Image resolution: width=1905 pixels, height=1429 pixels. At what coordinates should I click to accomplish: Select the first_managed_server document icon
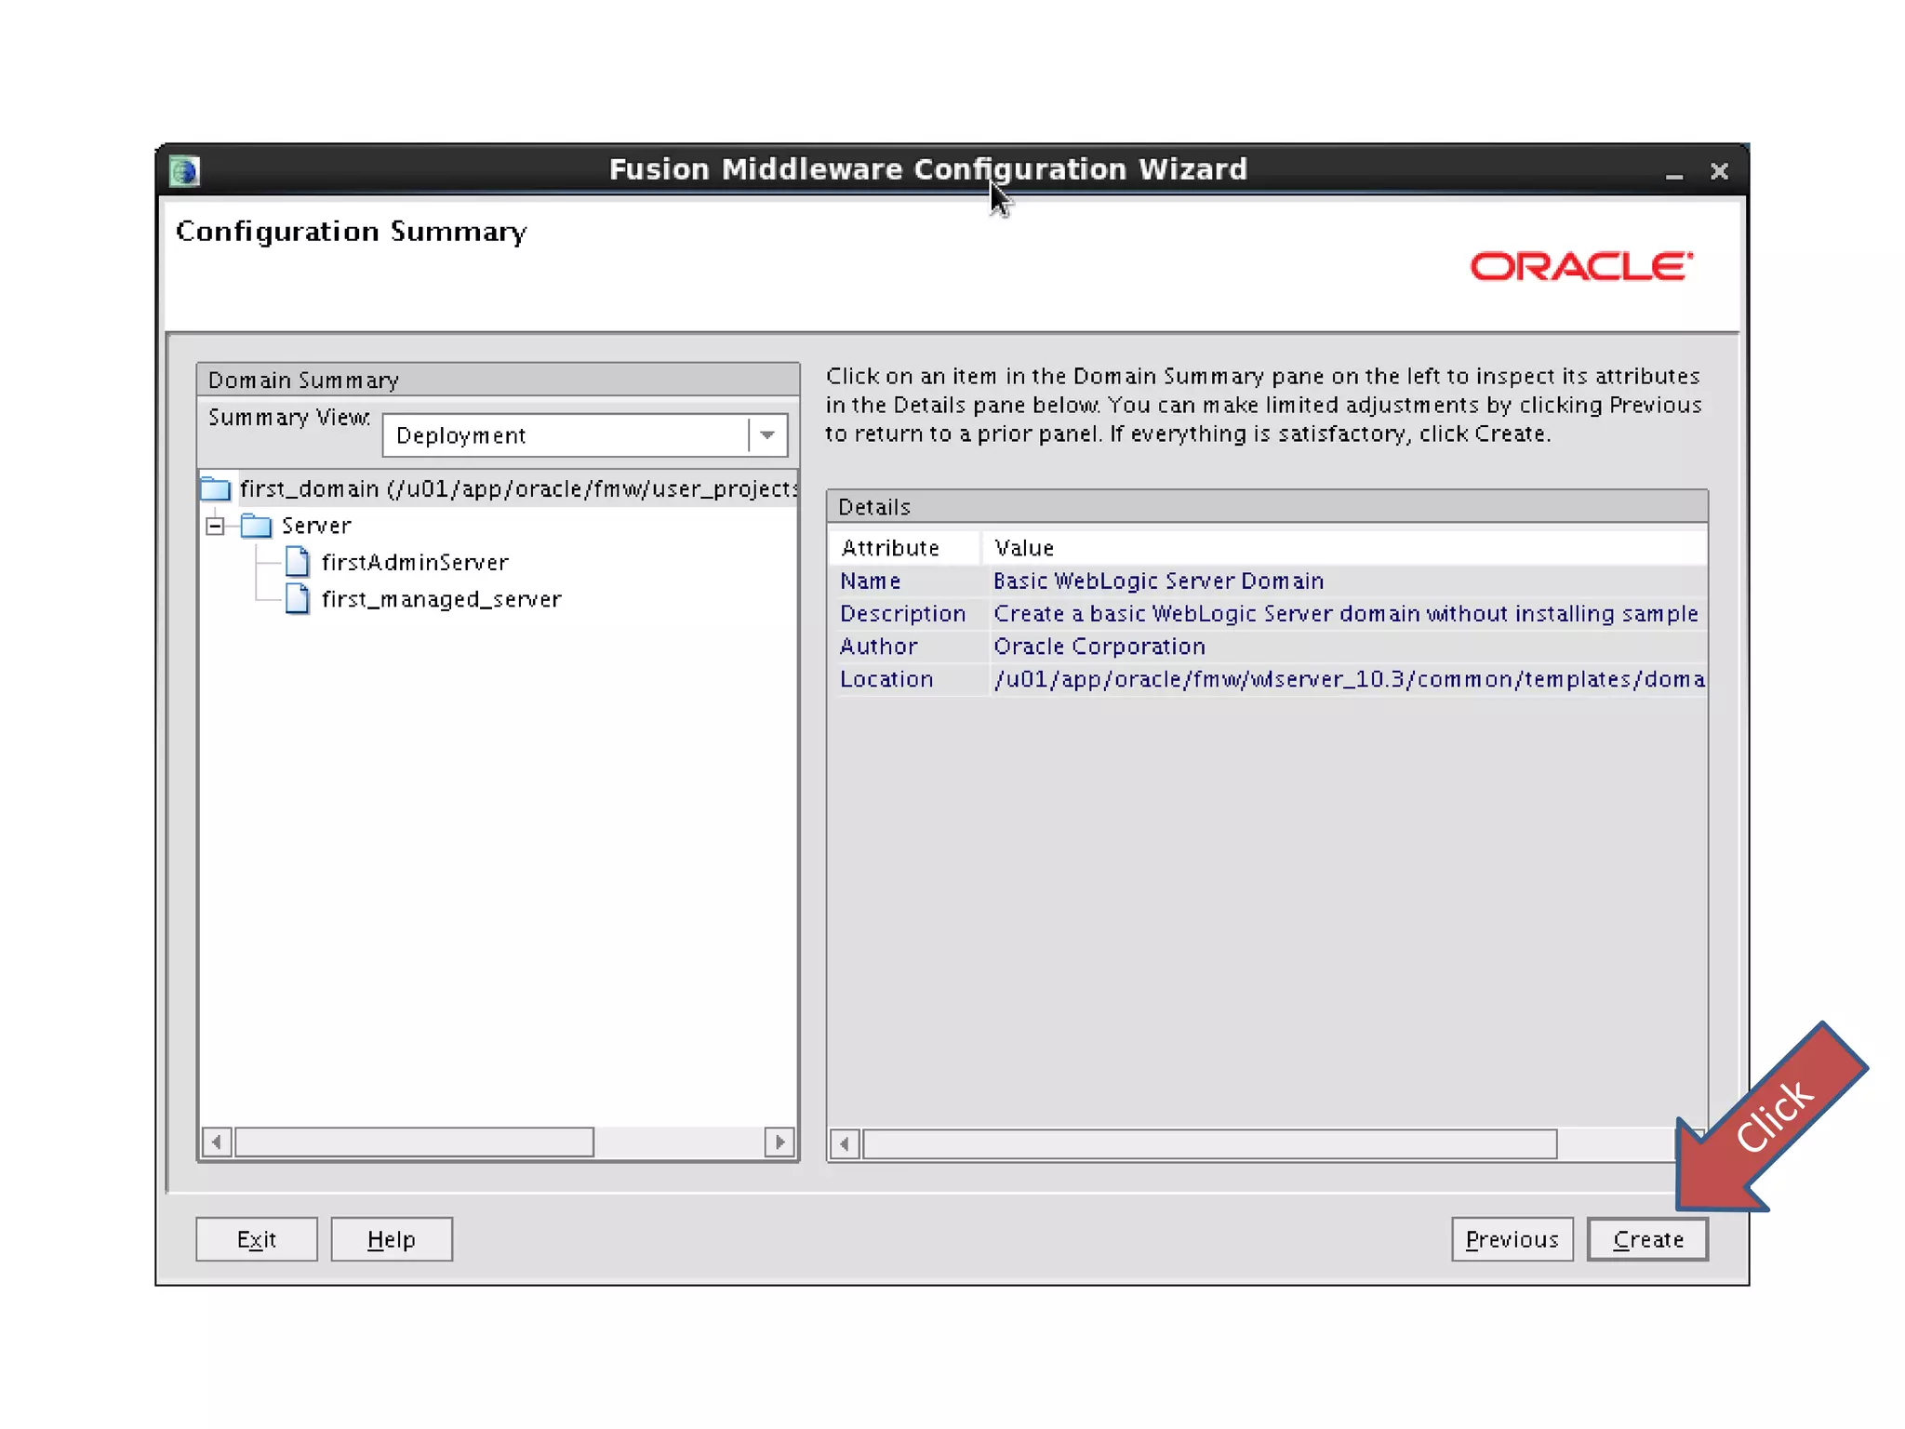click(298, 599)
